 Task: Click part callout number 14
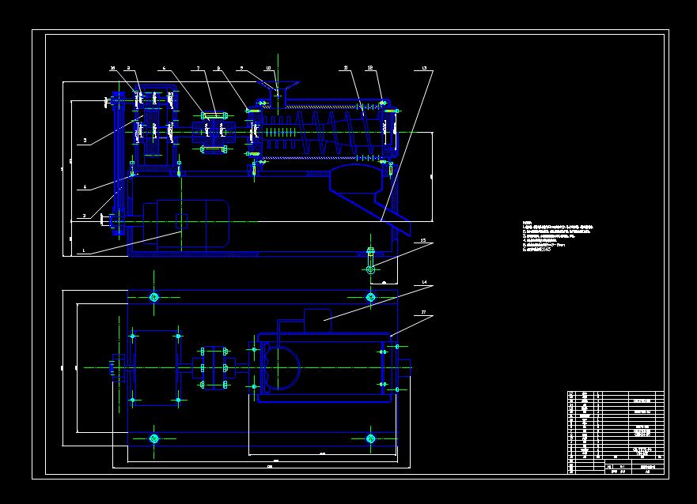(424, 282)
